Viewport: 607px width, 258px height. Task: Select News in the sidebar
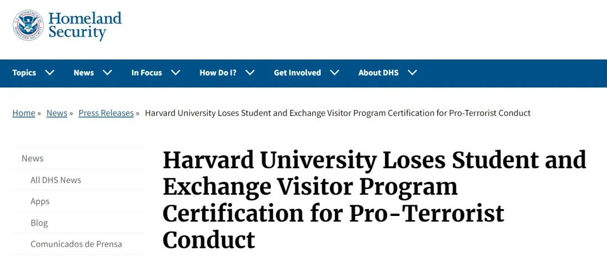tap(33, 158)
